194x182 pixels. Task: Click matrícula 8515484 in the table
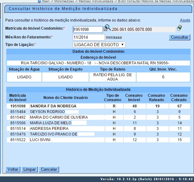17,112
